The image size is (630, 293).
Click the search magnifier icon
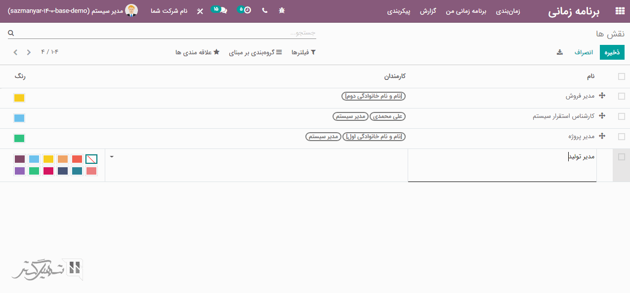click(11, 33)
